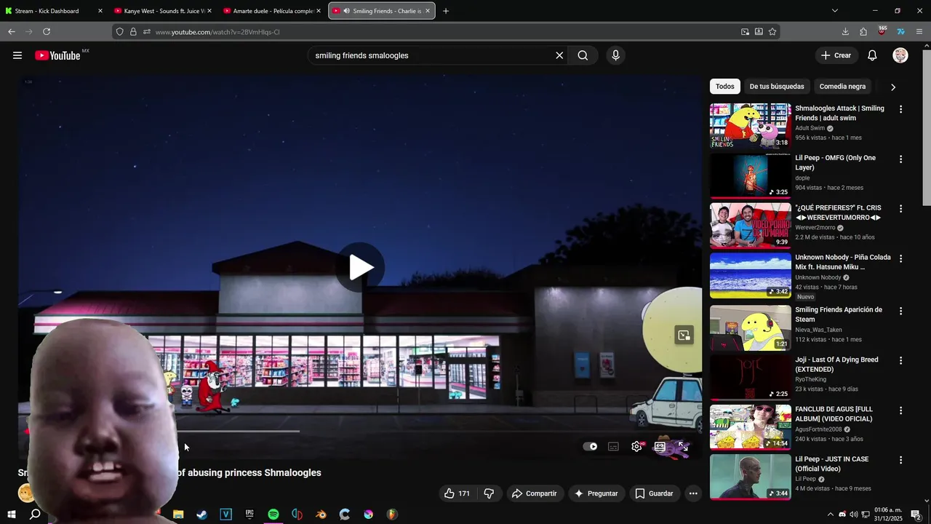Screen dimensions: 931x524
Task: Open the Windows Start menu
Action: click(x=11, y=515)
